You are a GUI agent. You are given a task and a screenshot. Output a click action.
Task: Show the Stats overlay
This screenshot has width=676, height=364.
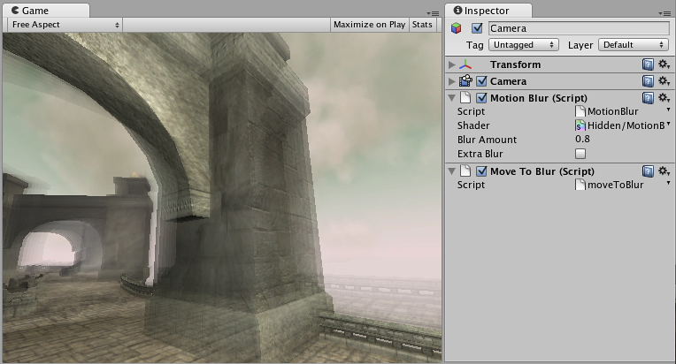point(422,25)
